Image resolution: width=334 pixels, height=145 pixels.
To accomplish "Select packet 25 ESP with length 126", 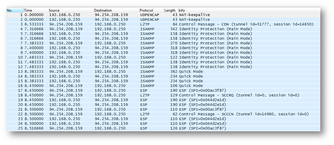I will (x=163, y=128).
